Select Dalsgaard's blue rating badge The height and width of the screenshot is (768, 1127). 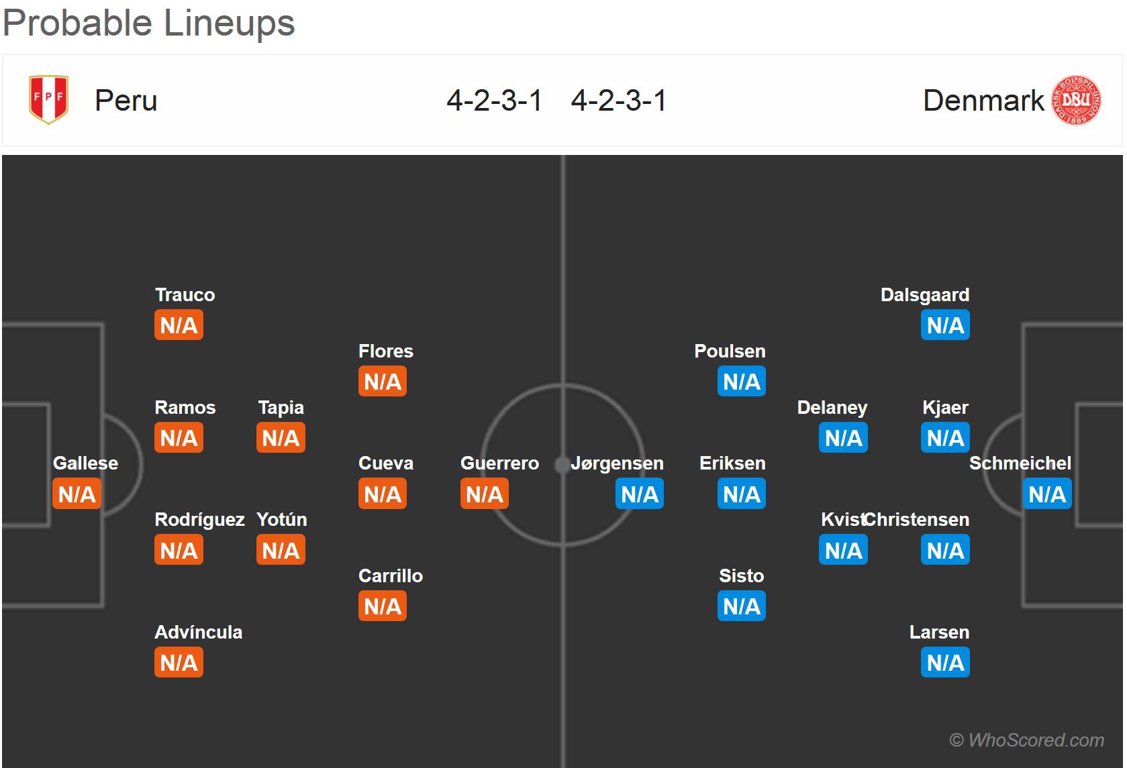click(945, 325)
